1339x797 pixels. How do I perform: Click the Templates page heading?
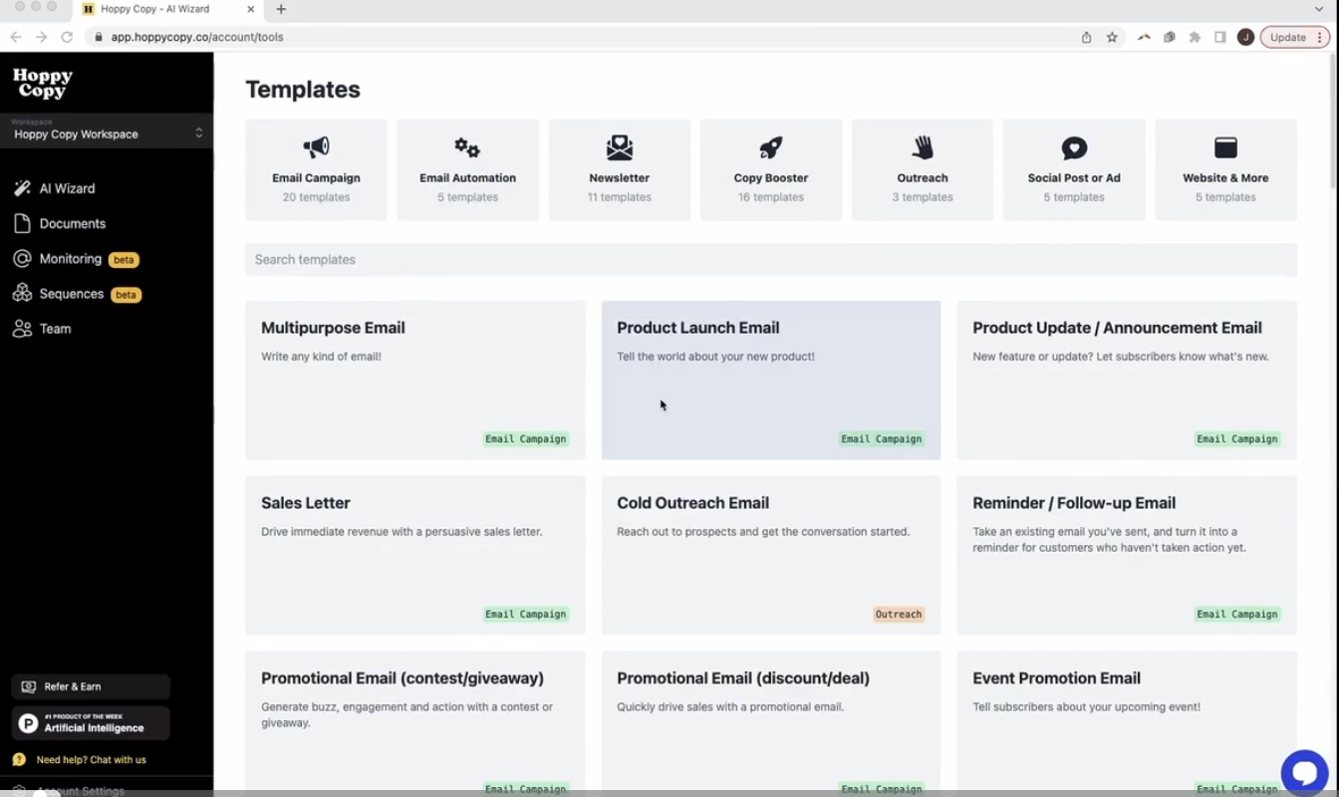tap(303, 90)
